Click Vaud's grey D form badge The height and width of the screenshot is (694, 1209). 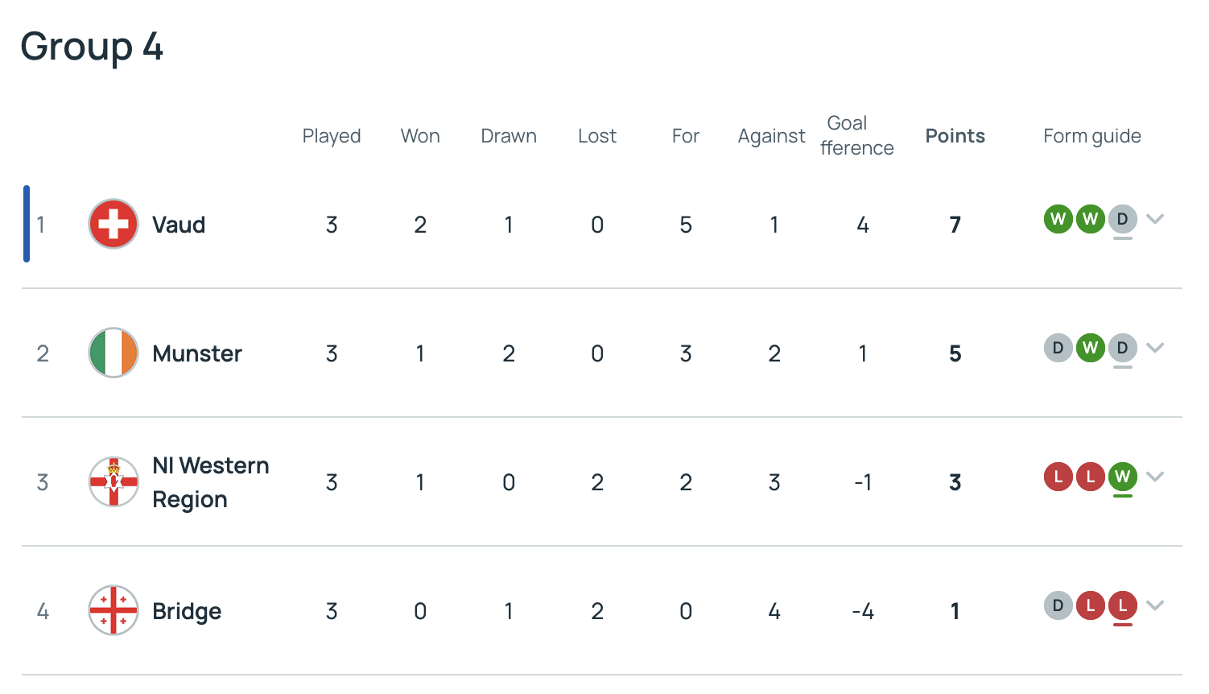tap(1123, 219)
